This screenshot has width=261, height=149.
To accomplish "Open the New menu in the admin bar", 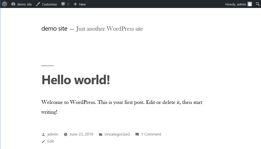I will click(82, 4).
